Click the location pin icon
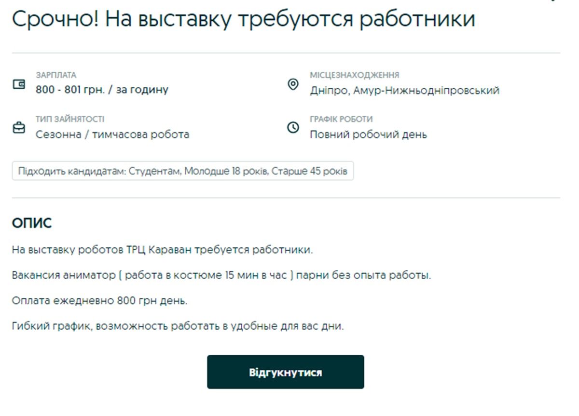 point(293,85)
